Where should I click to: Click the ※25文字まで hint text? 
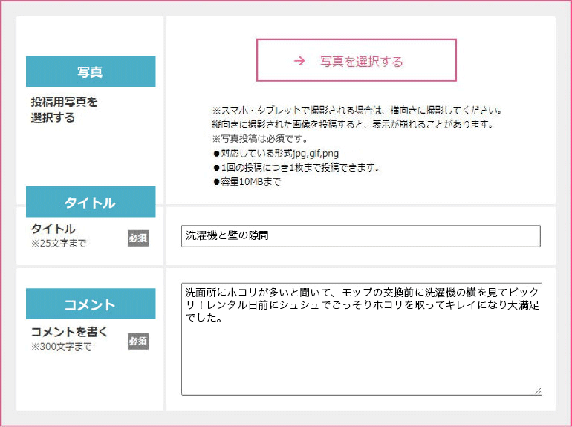click(58, 244)
